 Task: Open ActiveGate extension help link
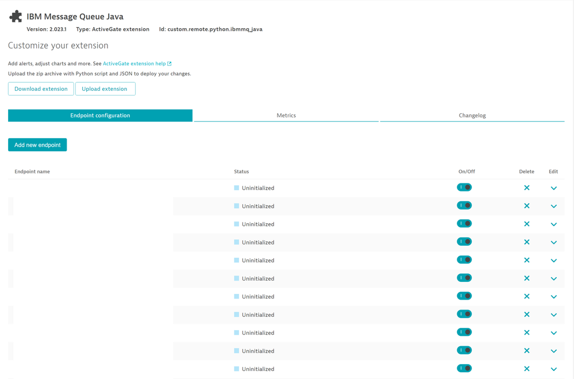tap(134, 64)
